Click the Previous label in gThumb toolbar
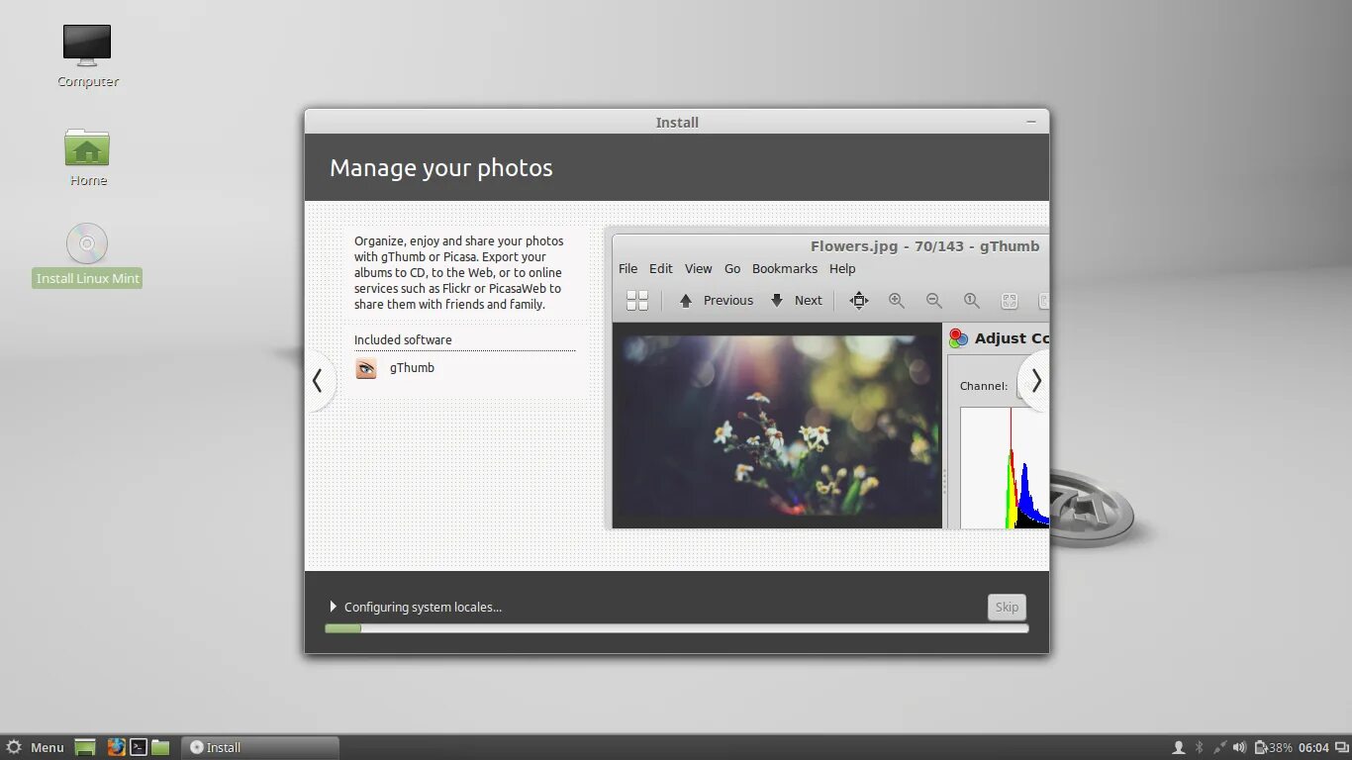This screenshot has width=1352, height=760. (728, 301)
